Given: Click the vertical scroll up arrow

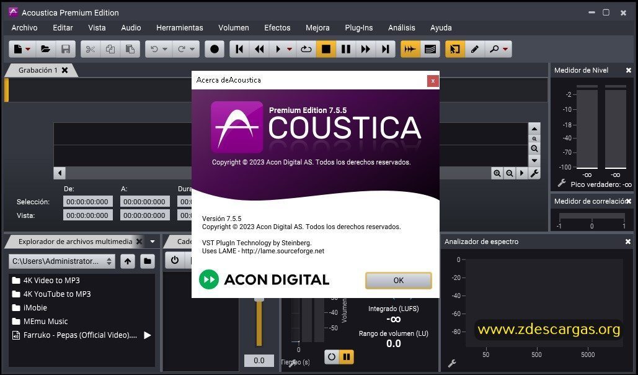Looking at the screenshot, I should click(x=534, y=129).
